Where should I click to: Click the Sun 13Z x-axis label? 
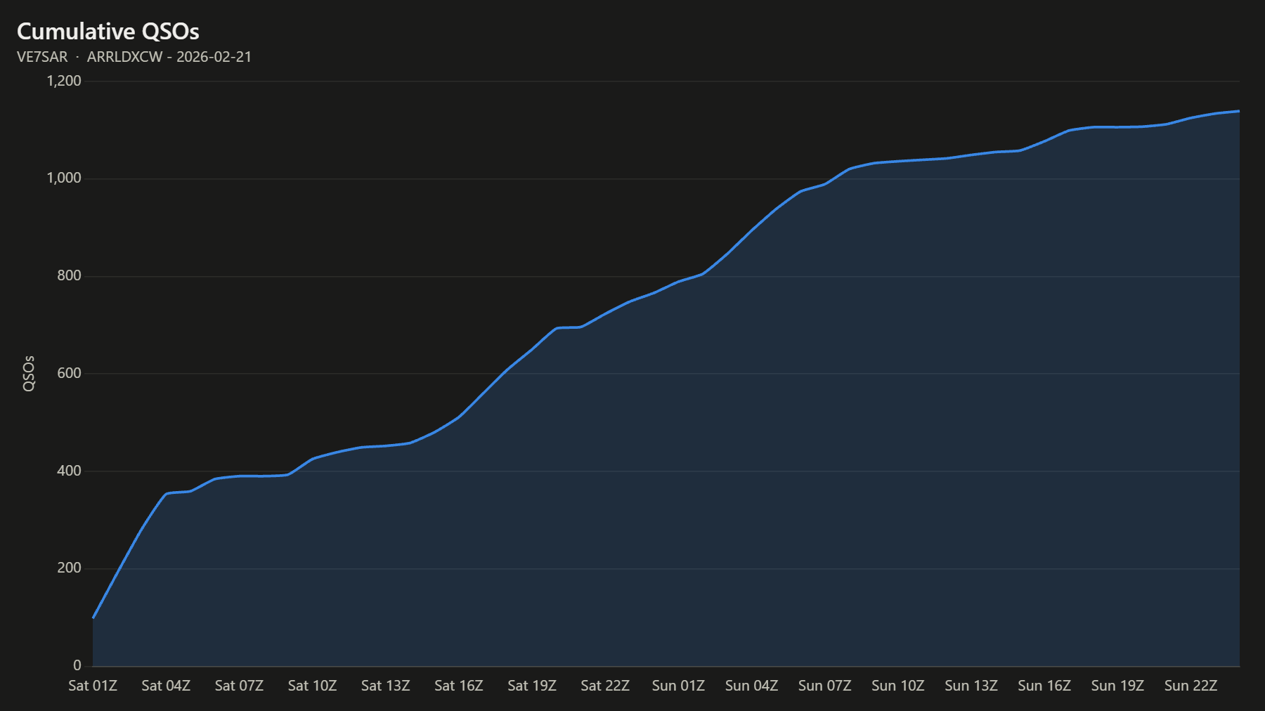tap(971, 686)
